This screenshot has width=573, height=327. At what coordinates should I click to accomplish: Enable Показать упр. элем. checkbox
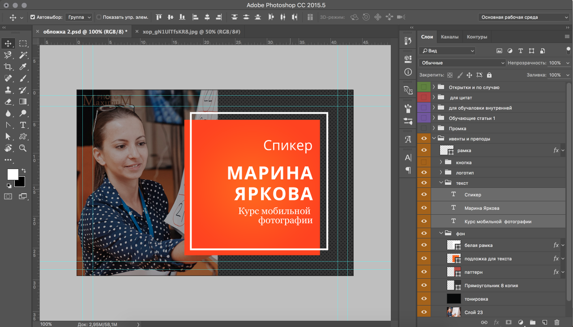point(99,17)
